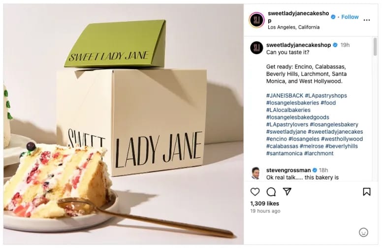Image resolution: width=384 pixels, height=248 pixels.
Task: Open the 19h caption timestamp
Action: pos(345,45)
